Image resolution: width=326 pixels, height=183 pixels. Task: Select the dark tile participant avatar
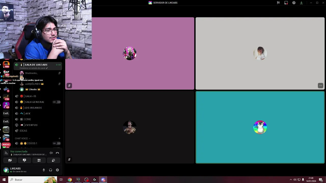coord(130,127)
